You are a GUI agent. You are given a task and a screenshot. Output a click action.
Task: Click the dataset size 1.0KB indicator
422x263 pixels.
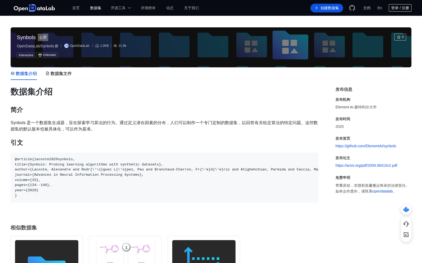tap(102, 46)
